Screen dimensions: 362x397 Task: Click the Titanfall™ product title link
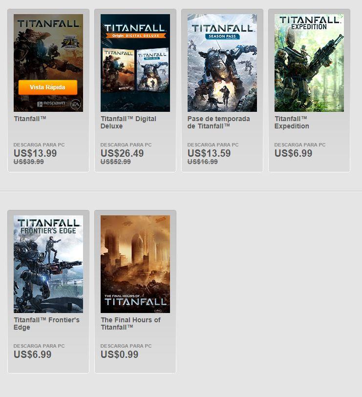tap(30, 119)
